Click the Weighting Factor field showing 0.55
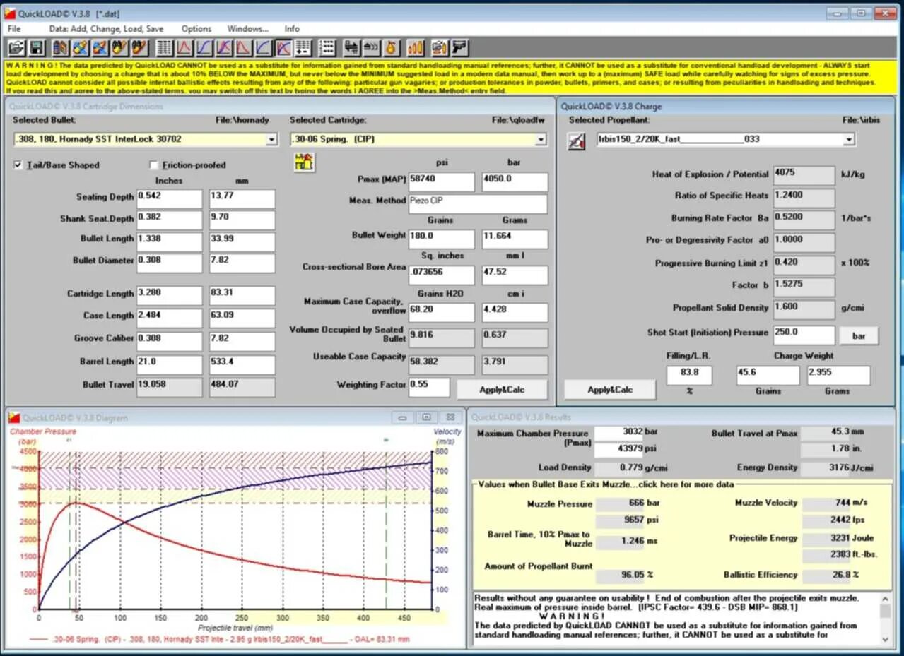This screenshot has width=904, height=656. 429,387
